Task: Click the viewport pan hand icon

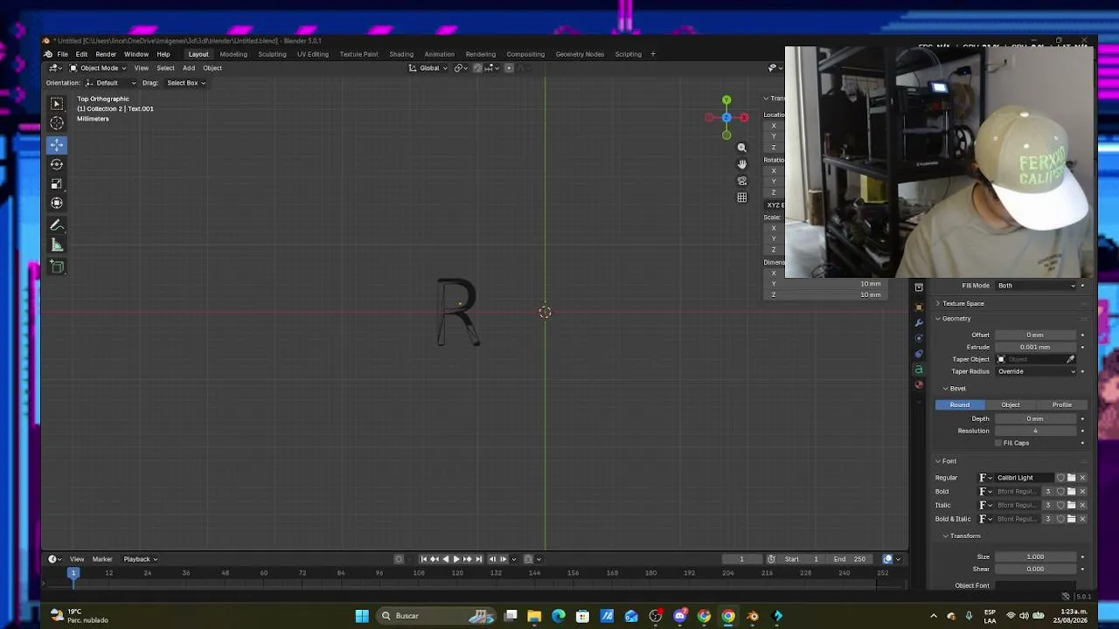Action: (742, 164)
